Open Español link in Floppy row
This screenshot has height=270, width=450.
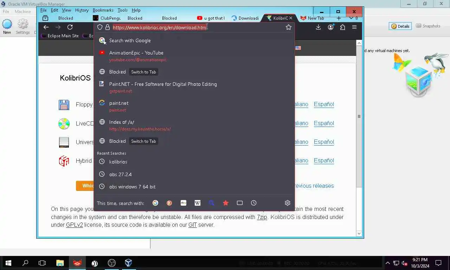click(324, 104)
